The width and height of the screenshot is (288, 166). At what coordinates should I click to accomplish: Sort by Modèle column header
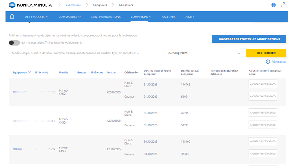coord(64,72)
